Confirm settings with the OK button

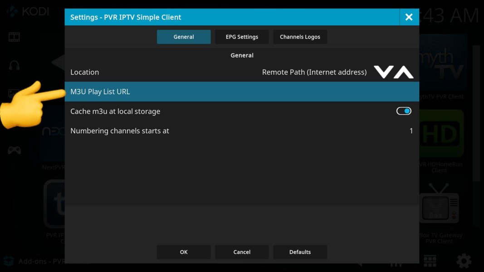184,252
